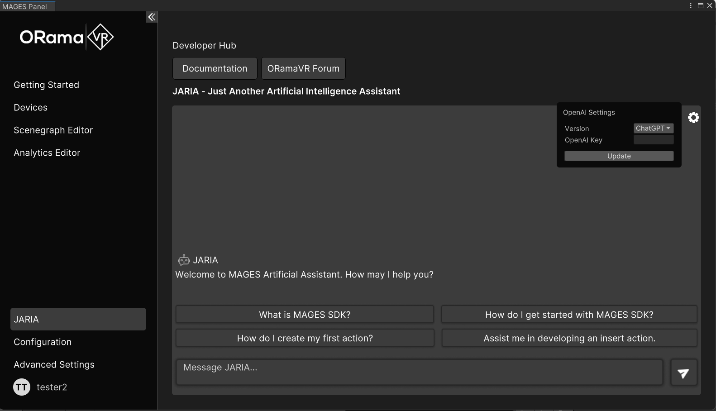Maximize the MAGES Panel window
The height and width of the screenshot is (411, 716).
[x=701, y=5]
